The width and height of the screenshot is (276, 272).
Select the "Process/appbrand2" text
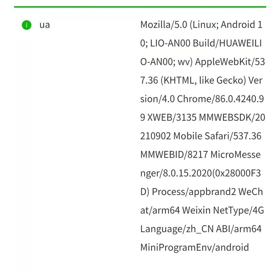tap(194, 192)
